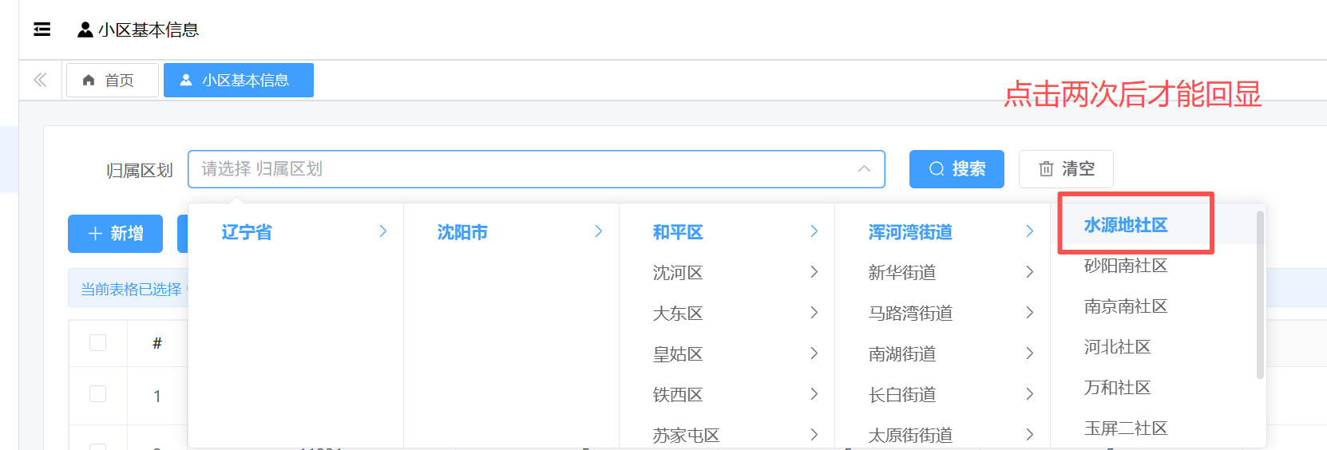Expand the 沈河区 district chevron
Screen dimensions: 1327x450
coord(814,272)
